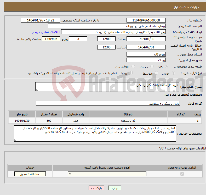Click the buyer notes text area
This screenshot has height=195, width=206.
[x=95, y=133]
